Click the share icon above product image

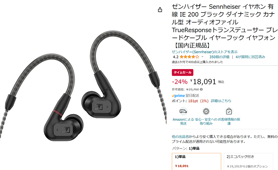(160, 10)
